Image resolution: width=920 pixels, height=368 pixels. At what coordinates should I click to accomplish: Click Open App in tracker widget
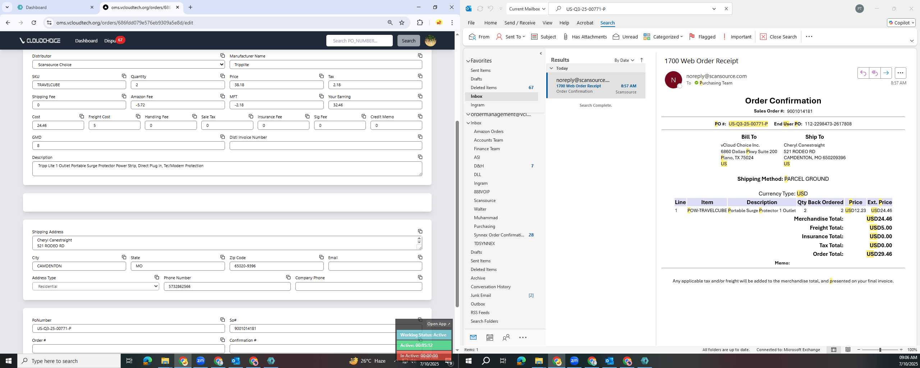(438, 324)
